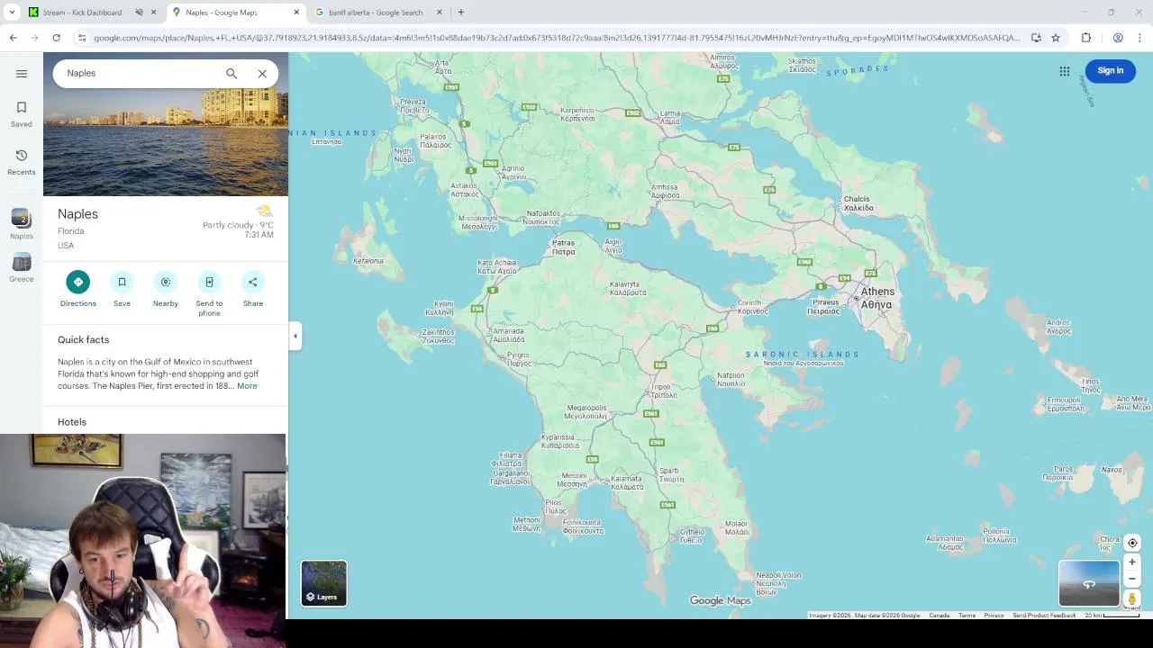1153x648 pixels.
Task: Click the Zakynthos label on map
Action: [439, 337]
